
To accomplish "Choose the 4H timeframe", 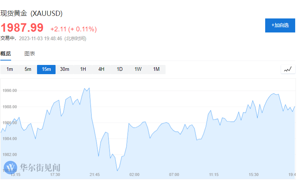I will point(101,69).
